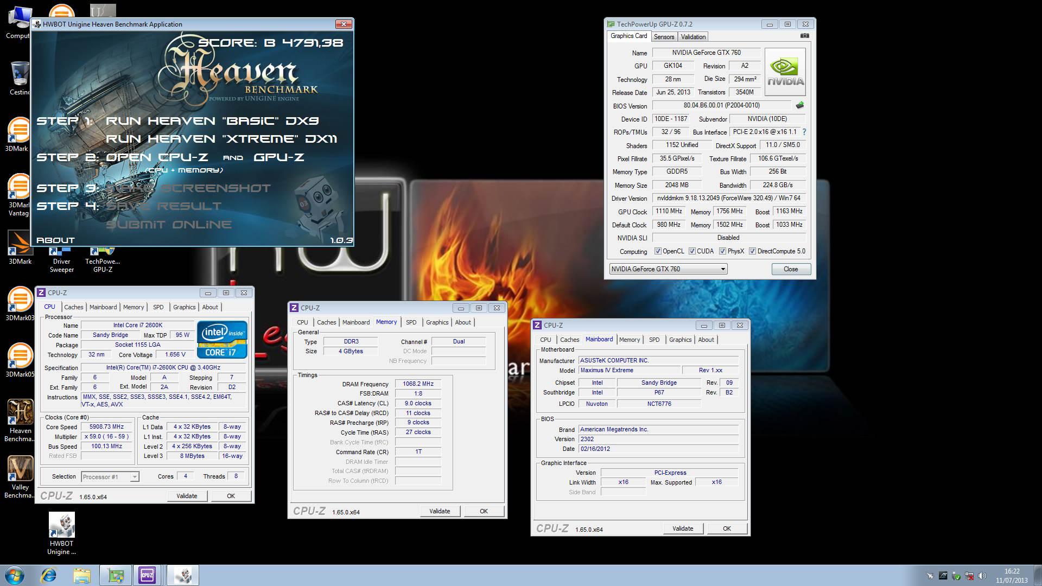Open HWBOT Unigine desktop shortcut
The image size is (1042, 586).
[61, 534]
